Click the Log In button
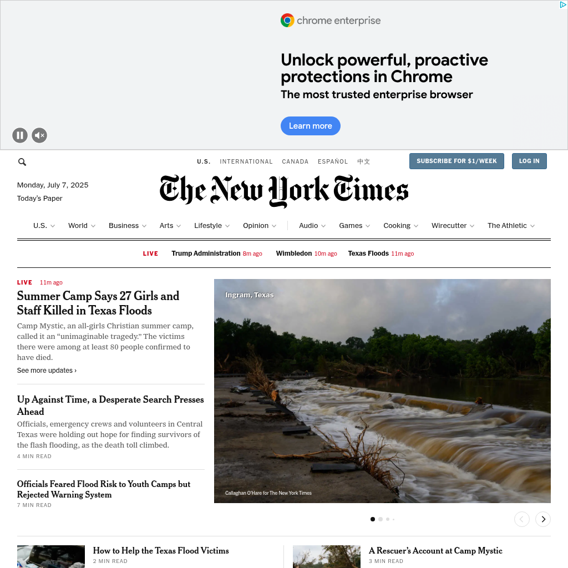 coord(529,161)
